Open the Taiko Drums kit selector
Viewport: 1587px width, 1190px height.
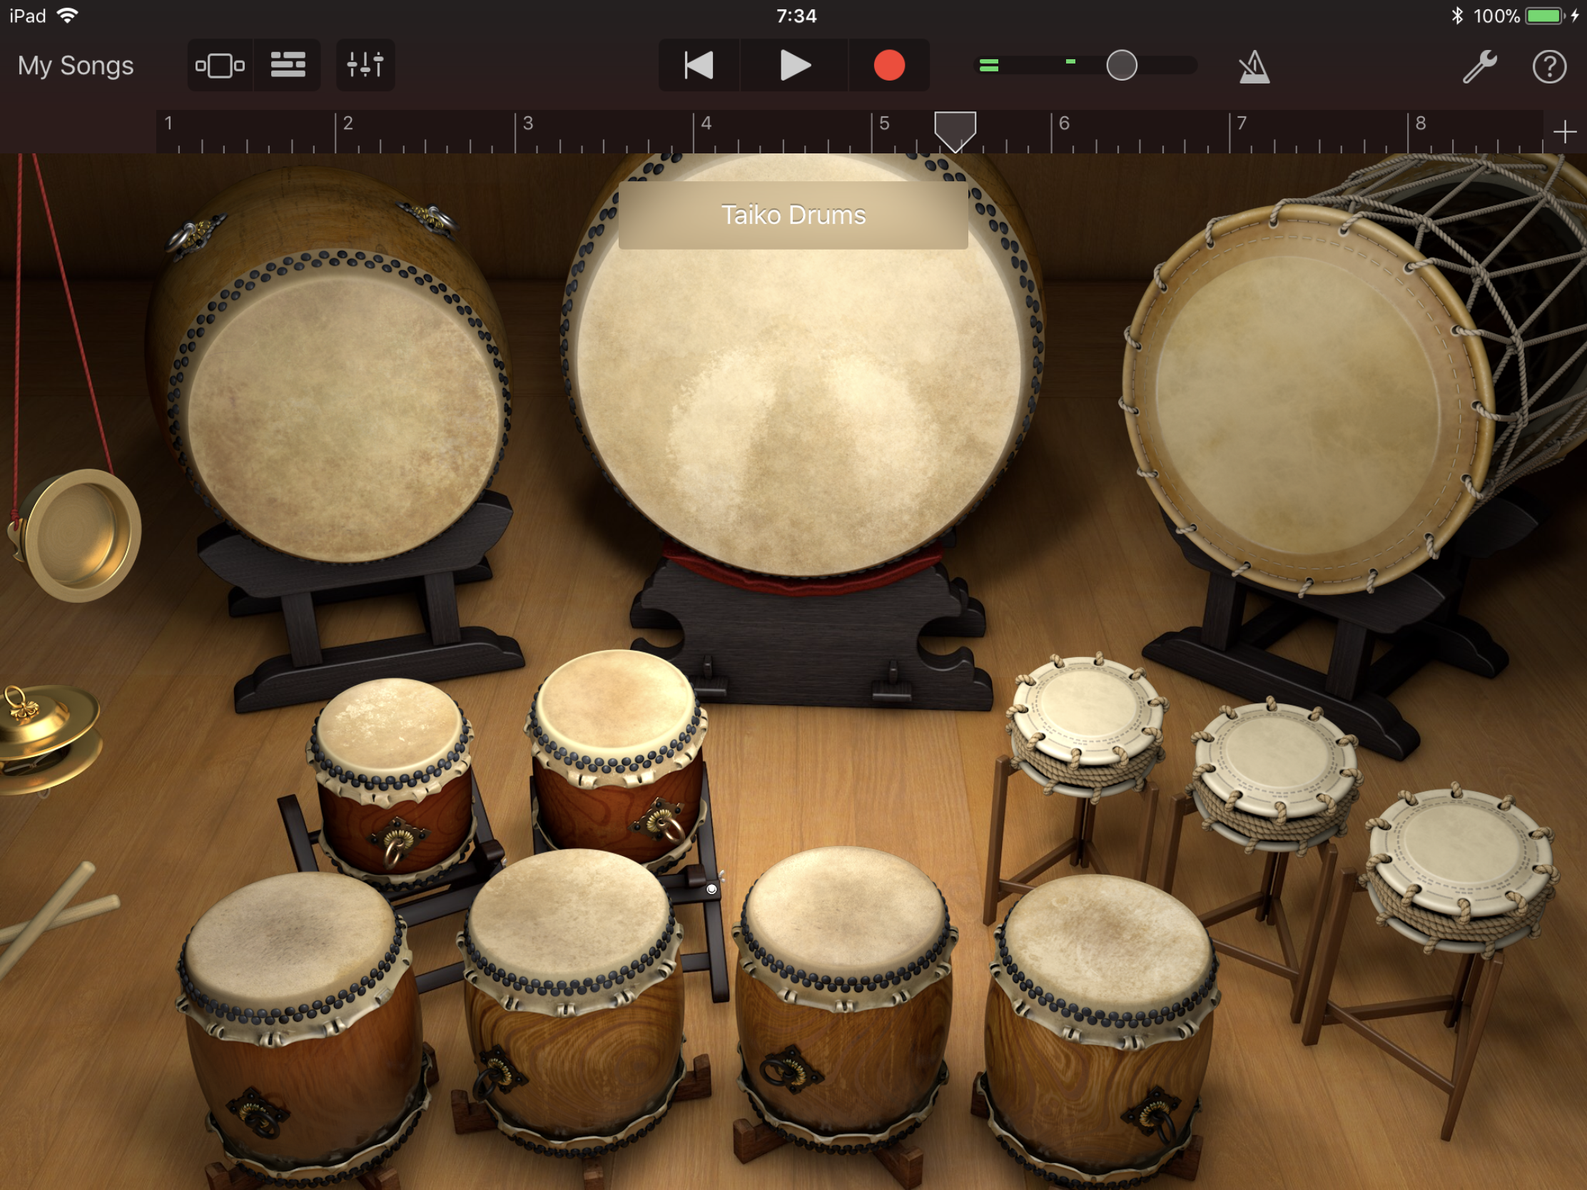793,215
